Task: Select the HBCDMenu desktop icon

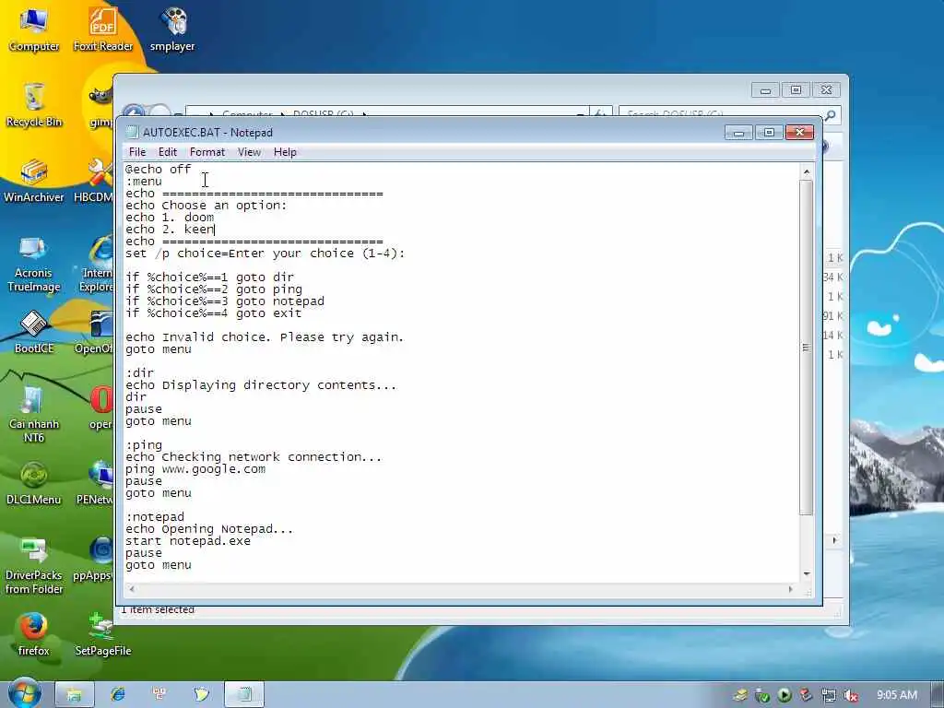Action: [x=93, y=181]
